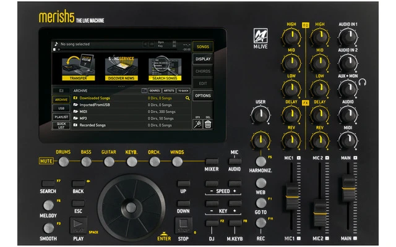The image size is (396, 247).
Task: Filter archive by GENRES
Action: pyautogui.click(x=155, y=91)
